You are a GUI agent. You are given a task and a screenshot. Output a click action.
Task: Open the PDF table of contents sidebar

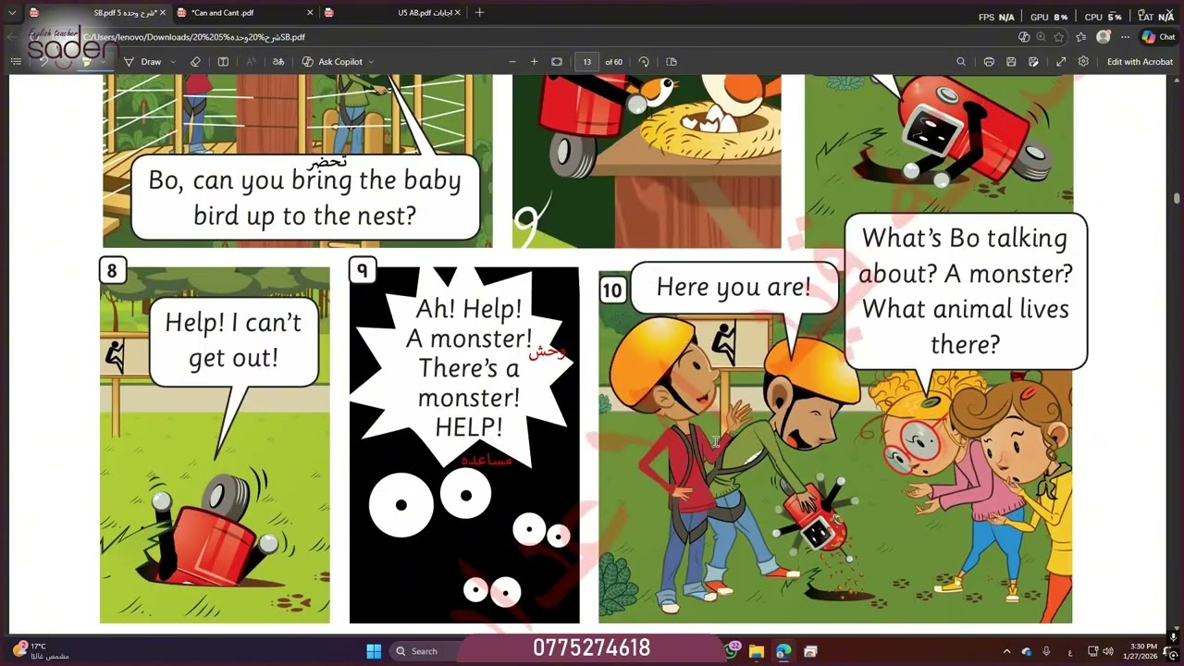(16, 62)
